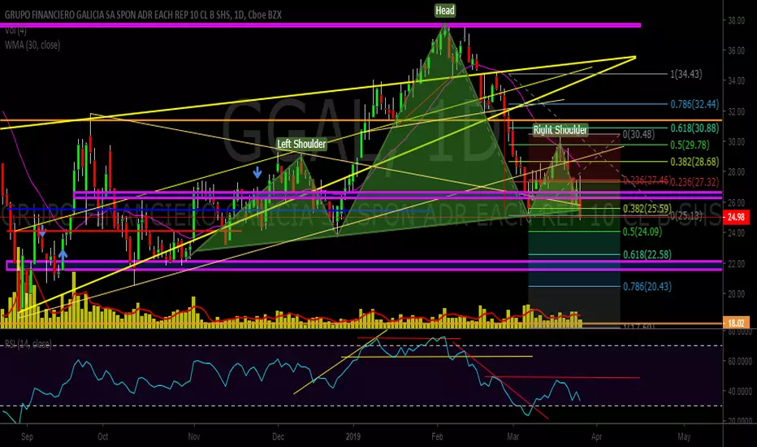Click 40.0000 on the RSI axis
This screenshot has width=757, height=447.
tap(740, 392)
